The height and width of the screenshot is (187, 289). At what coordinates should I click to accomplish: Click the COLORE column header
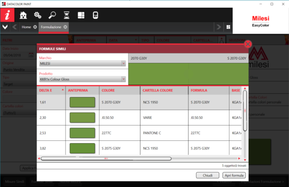click(119, 90)
